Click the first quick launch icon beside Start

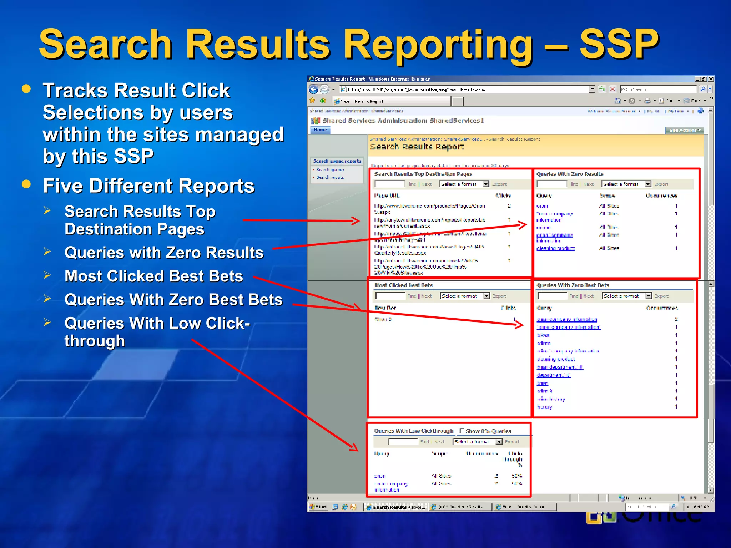(x=336, y=507)
